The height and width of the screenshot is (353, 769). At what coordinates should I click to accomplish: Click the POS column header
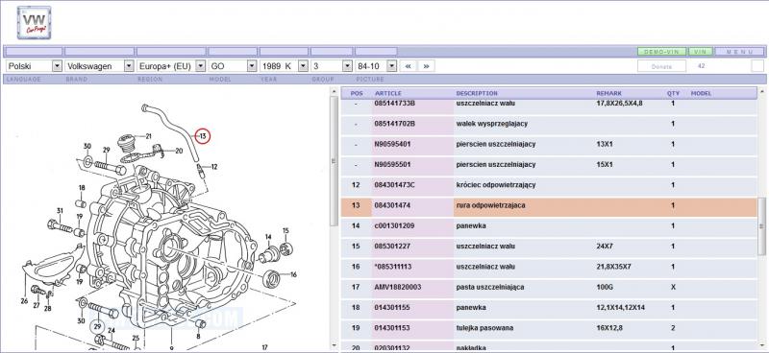[x=357, y=93]
